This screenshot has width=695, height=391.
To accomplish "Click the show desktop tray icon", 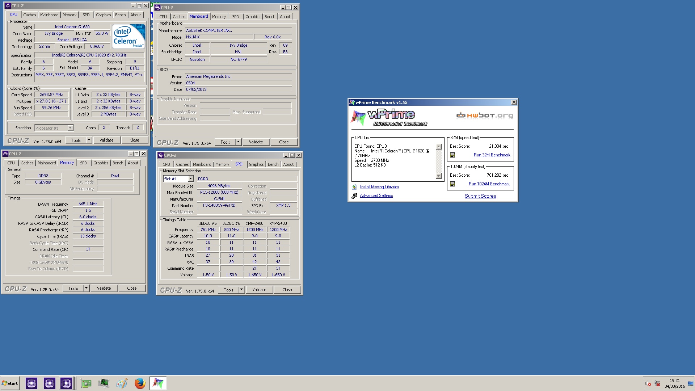I will point(691,384).
